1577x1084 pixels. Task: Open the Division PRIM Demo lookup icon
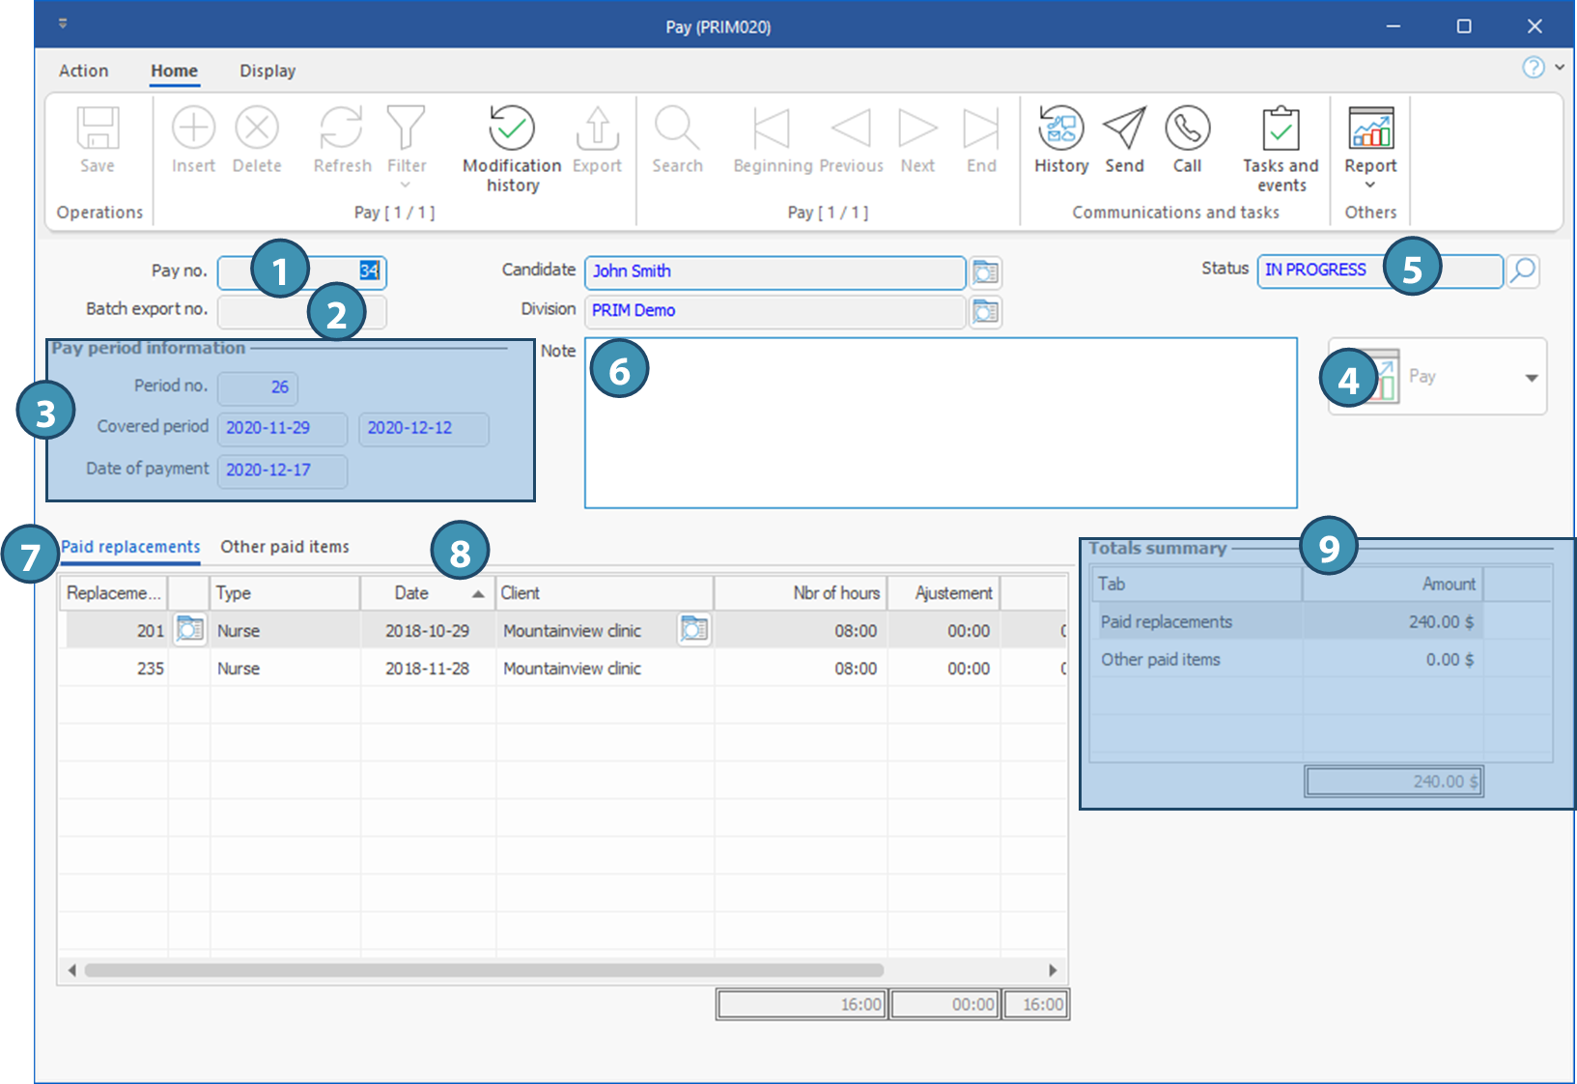(985, 312)
